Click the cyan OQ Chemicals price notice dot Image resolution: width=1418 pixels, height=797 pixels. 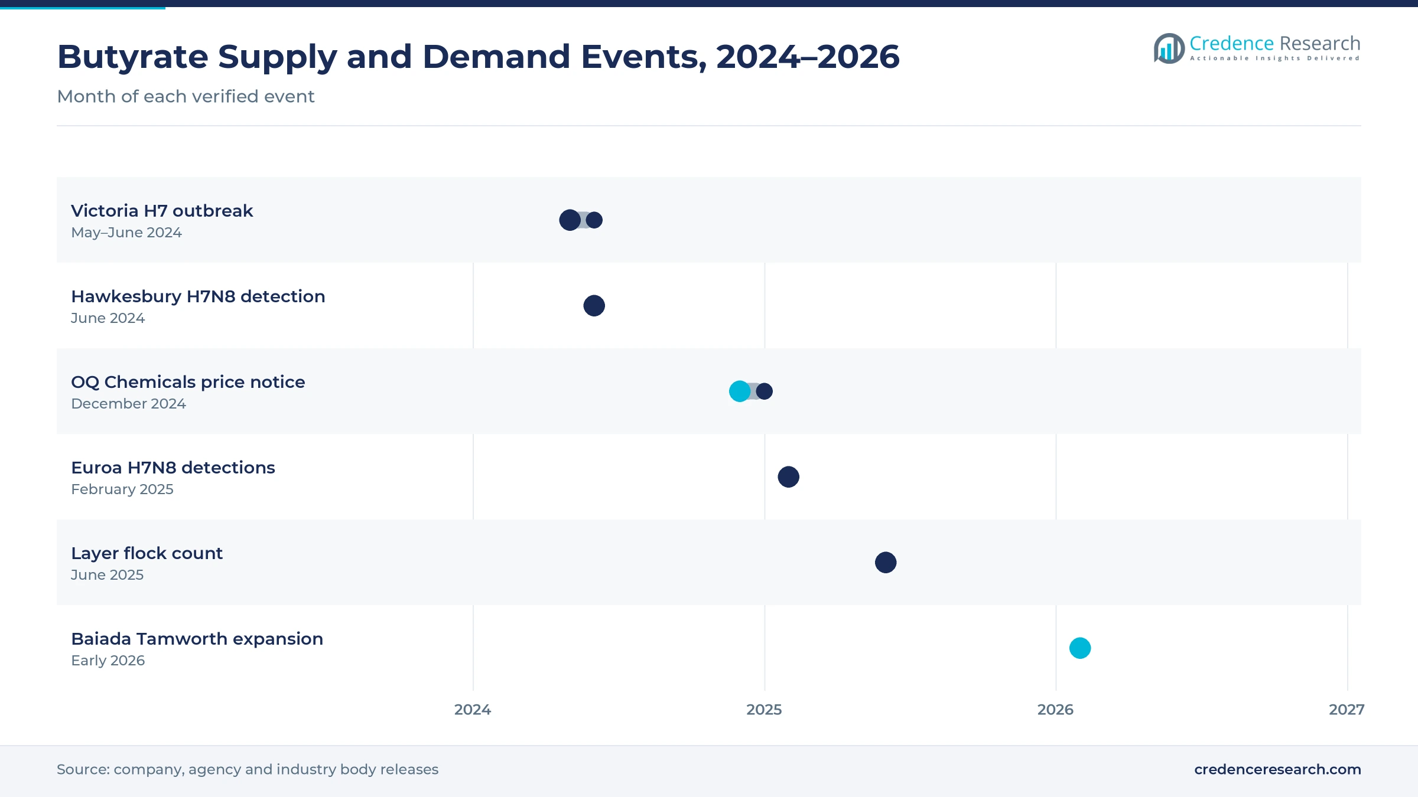click(x=740, y=391)
